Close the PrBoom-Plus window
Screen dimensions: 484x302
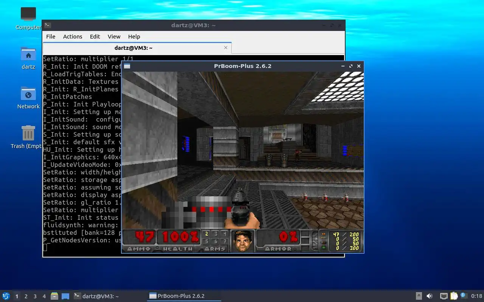pos(359,66)
